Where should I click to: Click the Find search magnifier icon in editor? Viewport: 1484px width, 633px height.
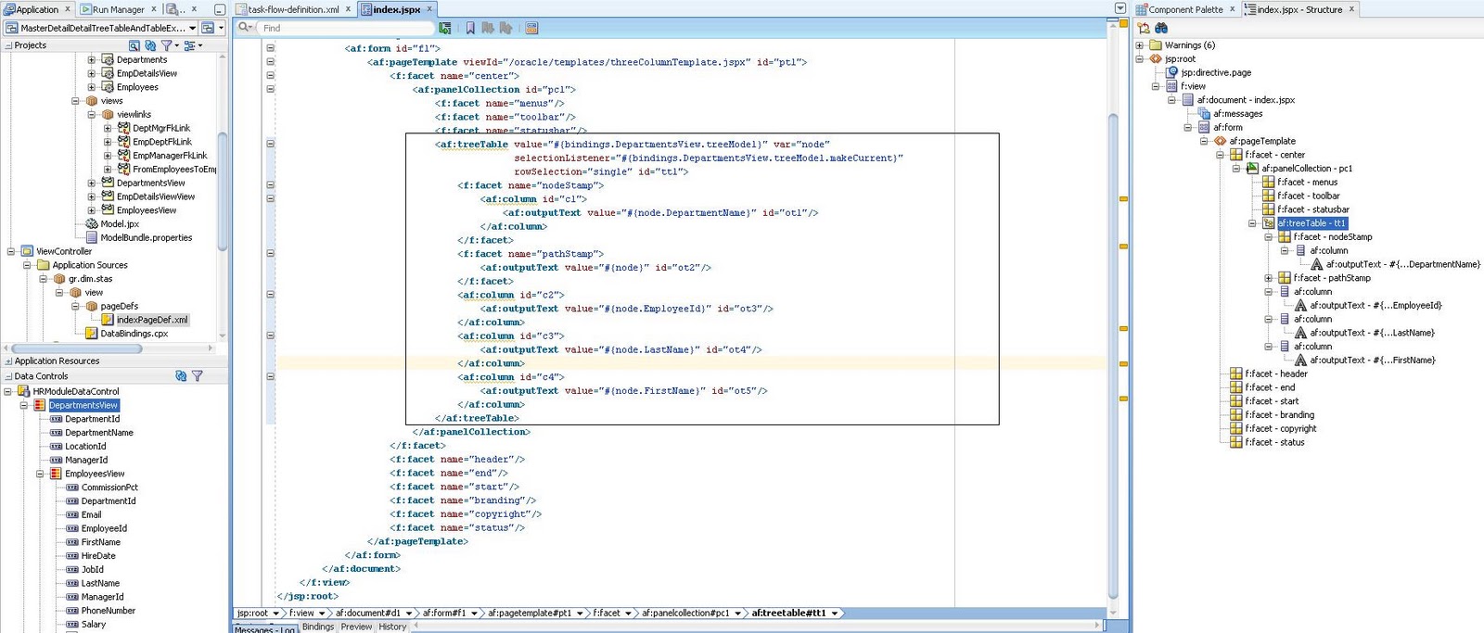click(x=244, y=28)
